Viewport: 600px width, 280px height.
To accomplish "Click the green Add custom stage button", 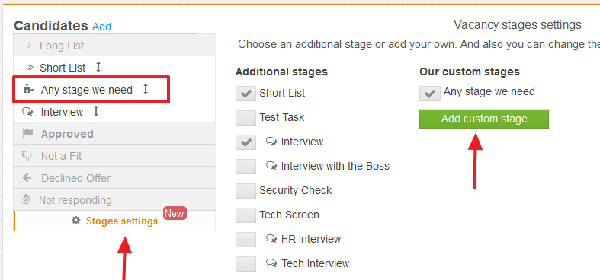I will (484, 119).
